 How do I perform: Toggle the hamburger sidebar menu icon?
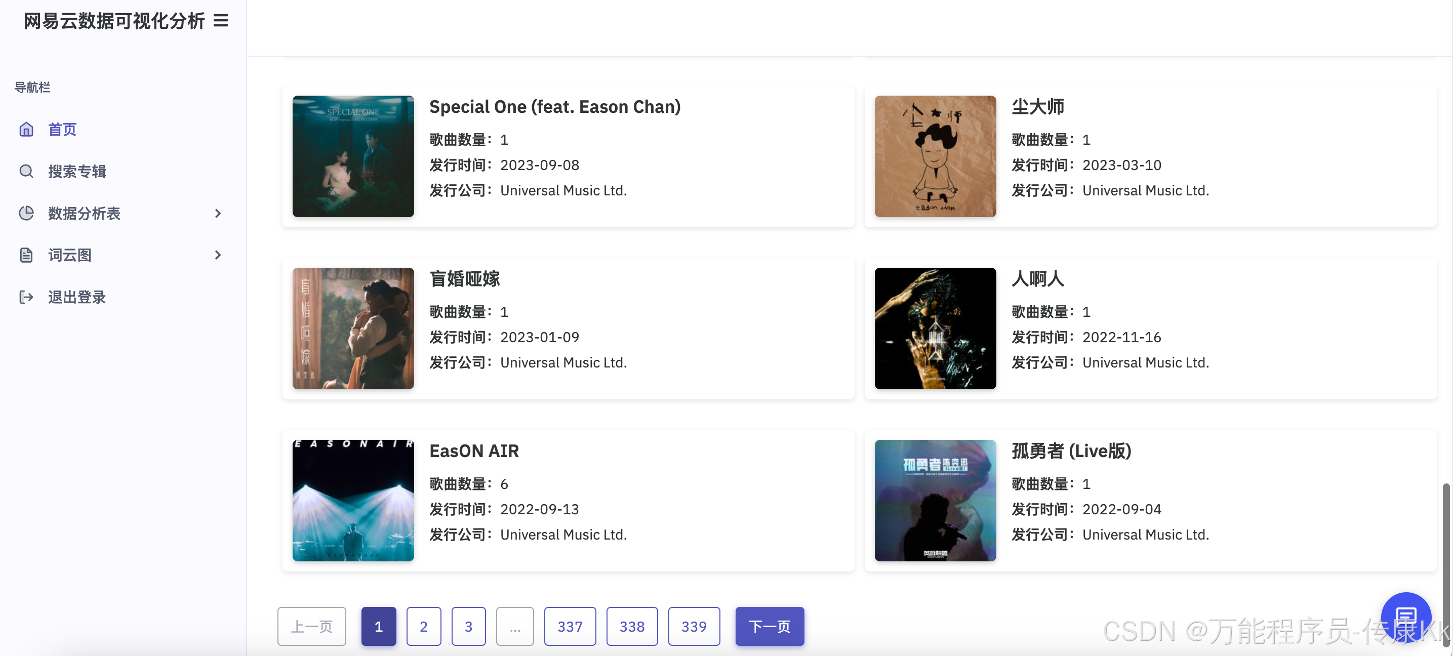[221, 21]
